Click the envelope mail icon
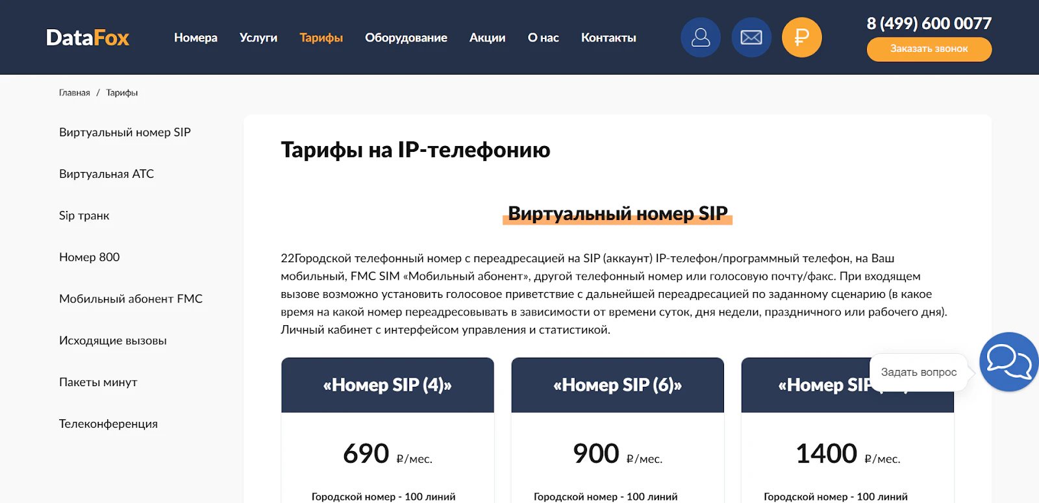1039x503 pixels. click(751, 38)
